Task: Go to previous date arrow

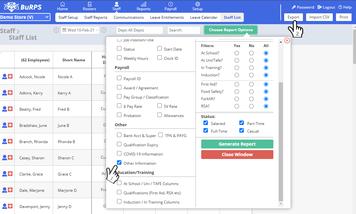Action: [x=56, y=30]
